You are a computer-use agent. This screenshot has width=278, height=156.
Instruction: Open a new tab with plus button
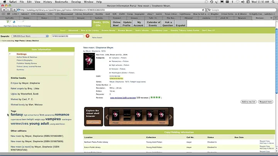[276, 18]
